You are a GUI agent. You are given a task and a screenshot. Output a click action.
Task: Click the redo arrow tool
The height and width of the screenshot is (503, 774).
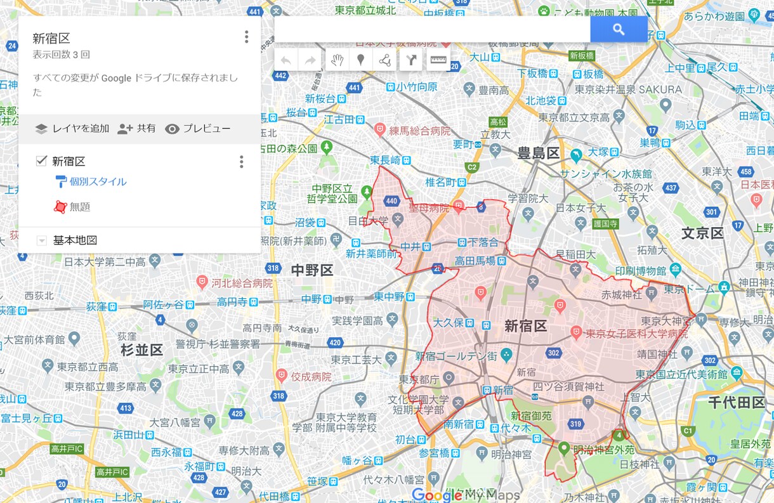pyautogui.click(x=310, y=60)
